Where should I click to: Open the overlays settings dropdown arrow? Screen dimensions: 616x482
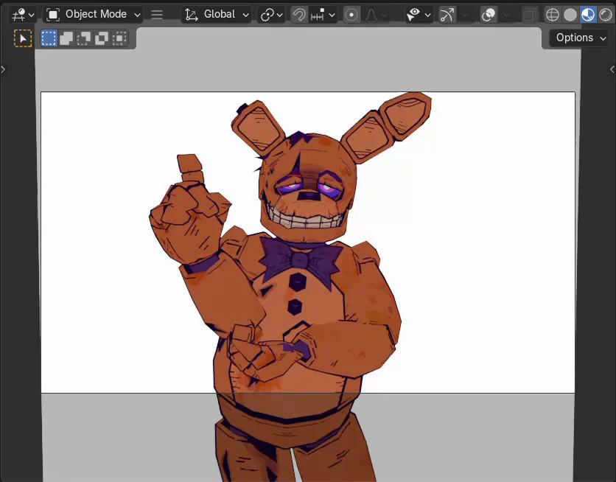[507, 15]
